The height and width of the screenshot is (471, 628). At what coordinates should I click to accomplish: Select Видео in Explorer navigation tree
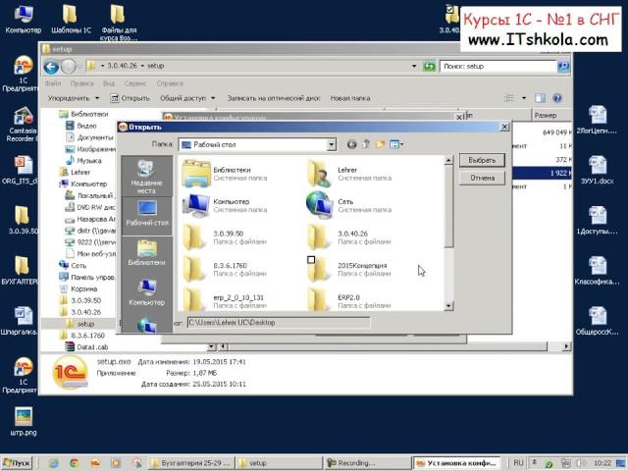coord(81,126)
